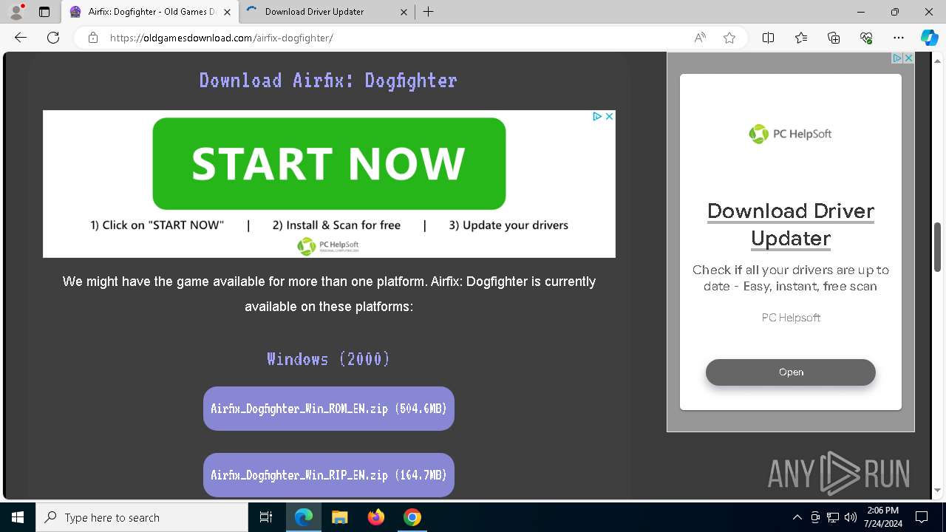Select PC Helpsoft advertiser text in sidebar
The width and height of the screenshot is (946, 532).
(x=791, y=318)
